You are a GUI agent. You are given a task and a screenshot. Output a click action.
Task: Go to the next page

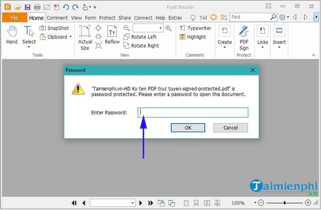coord(141,203)
